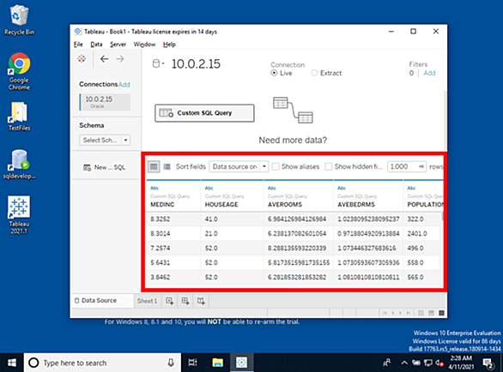Click the forward arrow icon
This screenshot has height=372, width=503.
120,59
